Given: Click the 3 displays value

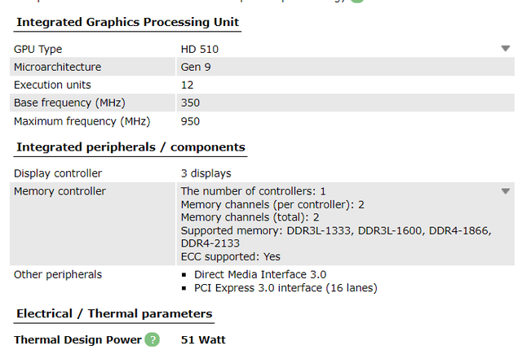Looking at the screenshot, I should coord(206,173).
